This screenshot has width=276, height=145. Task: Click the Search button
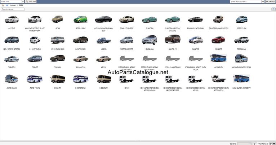(x=270, y=1)
